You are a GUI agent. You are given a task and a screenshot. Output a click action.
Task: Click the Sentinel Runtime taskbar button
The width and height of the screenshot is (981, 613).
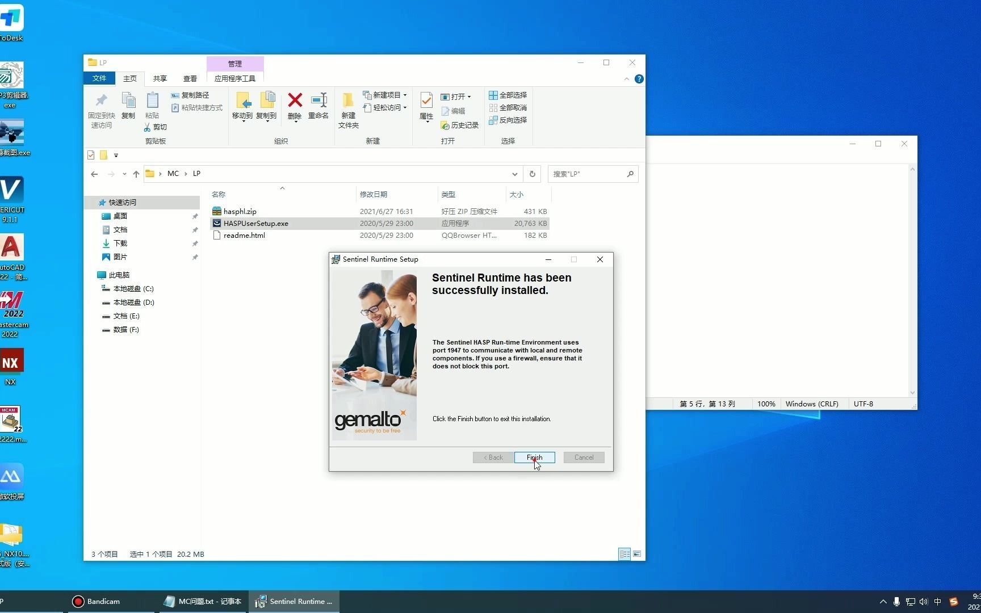pyautogui.click(x=294, y=602)
